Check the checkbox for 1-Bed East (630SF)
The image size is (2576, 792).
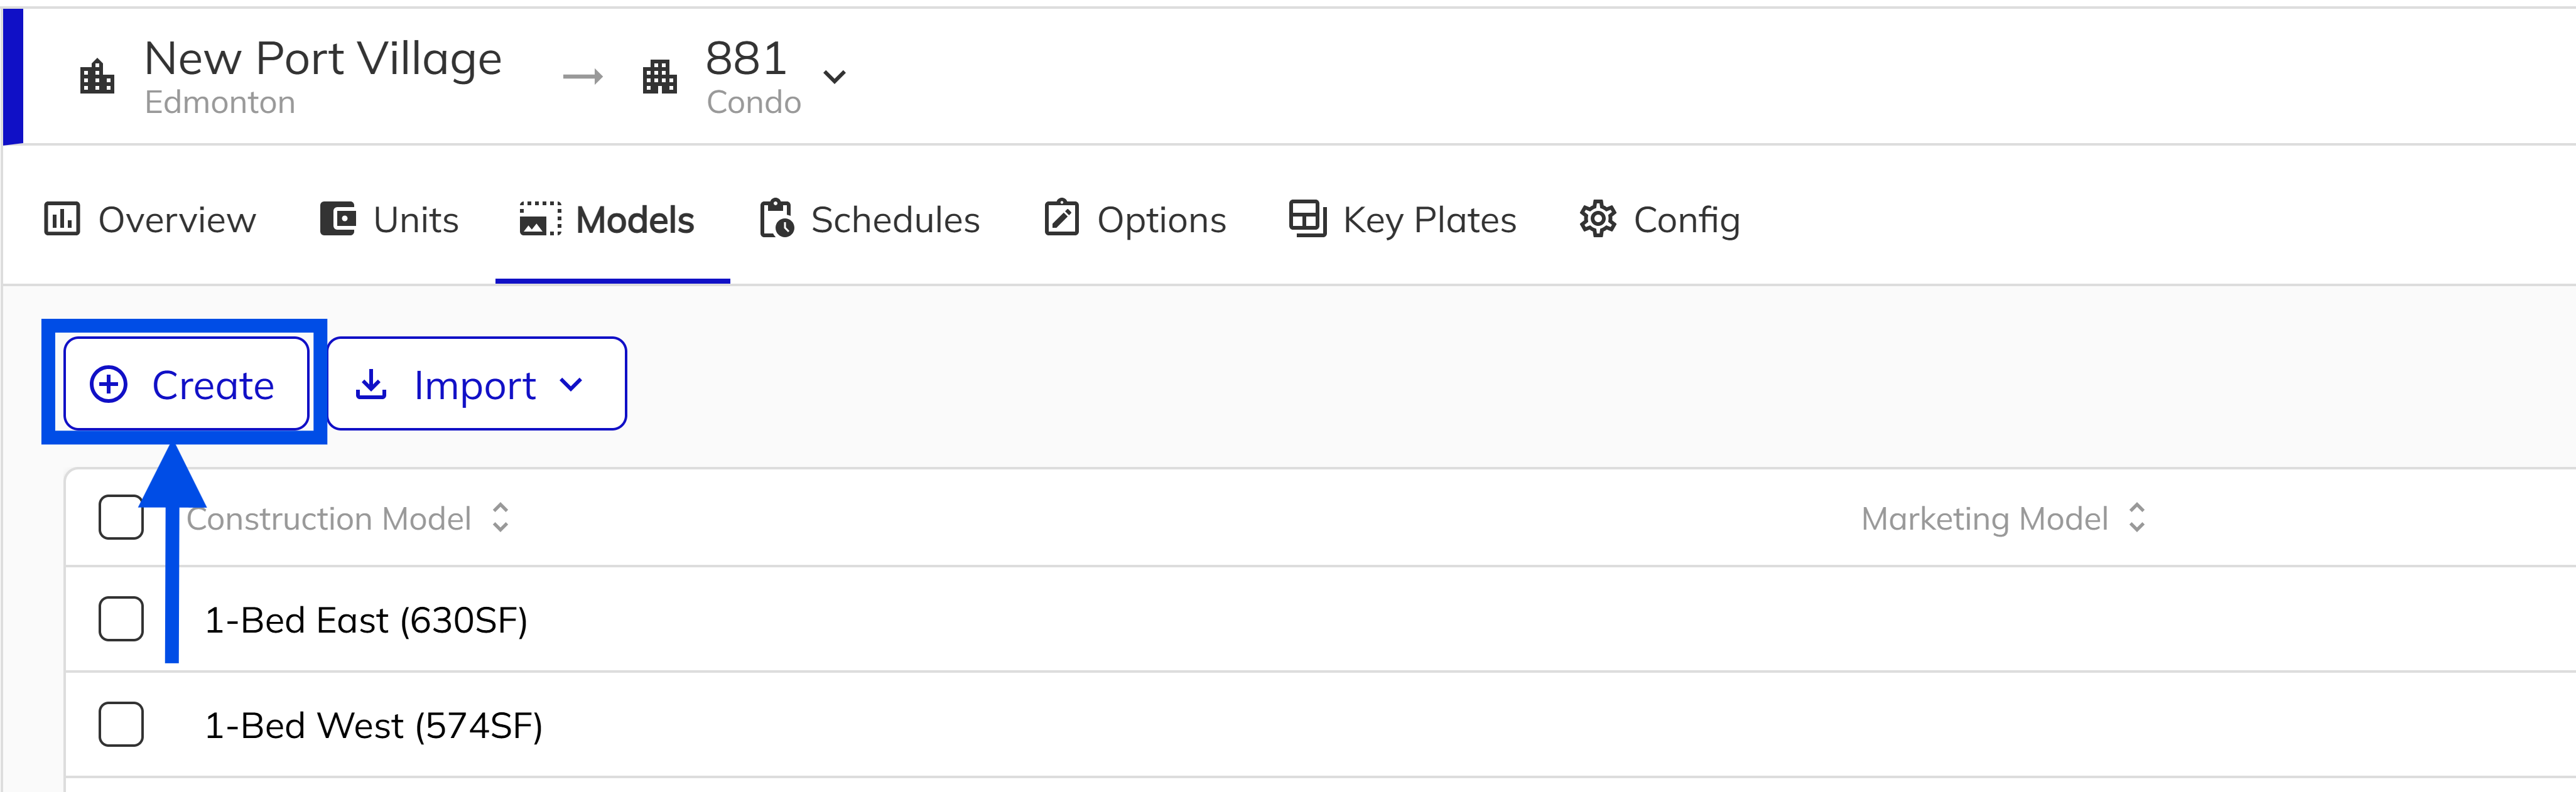coord(121,619)
